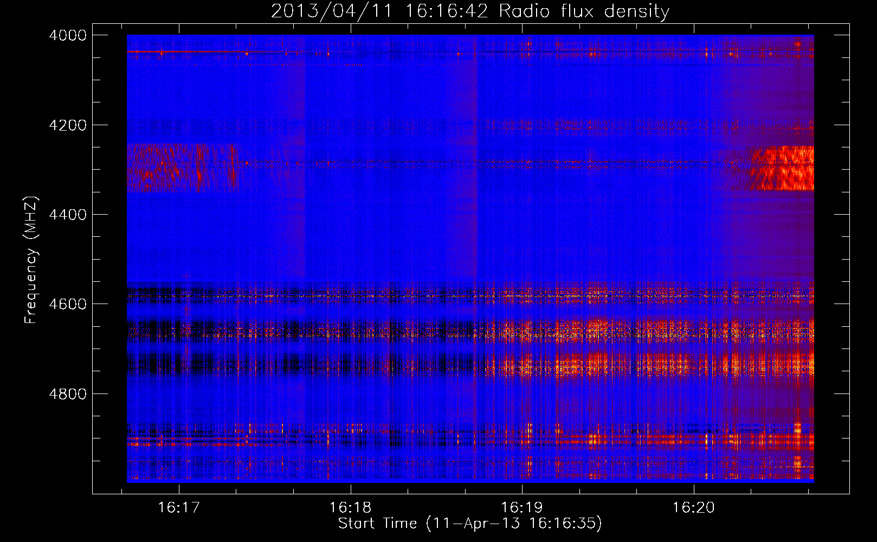Screen dimensions: 877x542
Task: Click the 16:19 time tick label
Action: point(522,508)
